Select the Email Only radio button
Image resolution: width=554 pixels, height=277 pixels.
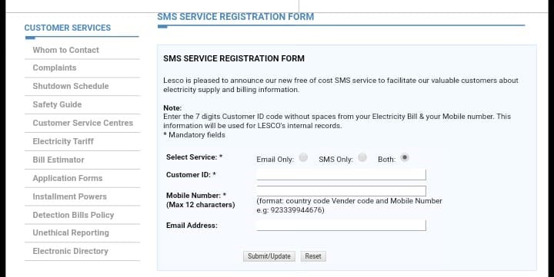tap(303, 157)
